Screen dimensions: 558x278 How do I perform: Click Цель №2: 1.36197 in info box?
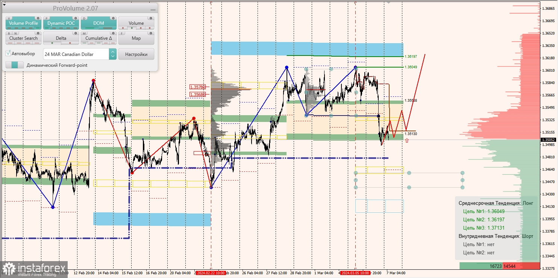tap(484, 219)
